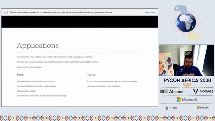The height and width of the screenshot is (121, 215).
Task: Click the Vonage sponsor logo
Action: [203, 91]
